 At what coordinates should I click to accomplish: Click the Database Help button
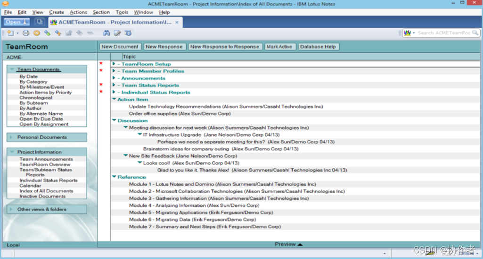click(318, 47)
